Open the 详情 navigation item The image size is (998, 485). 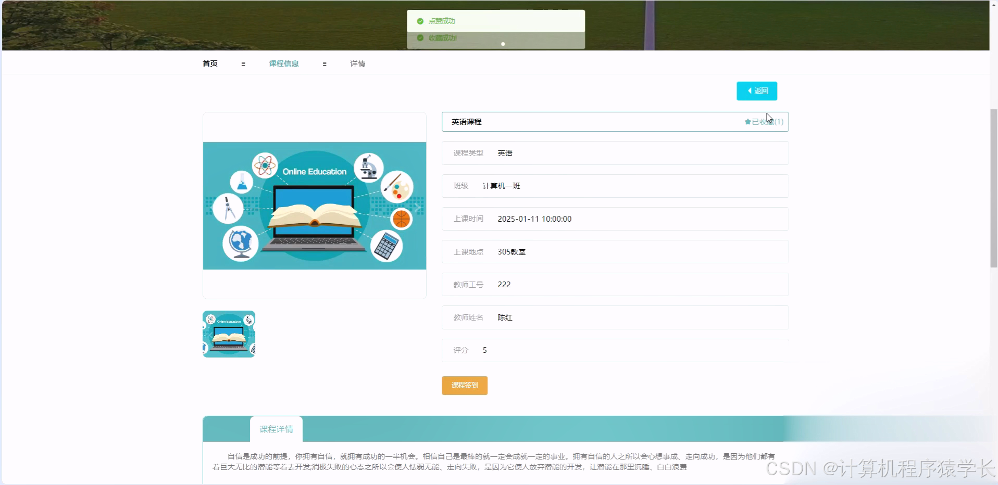pyautogui.click(x=358, y=63)
